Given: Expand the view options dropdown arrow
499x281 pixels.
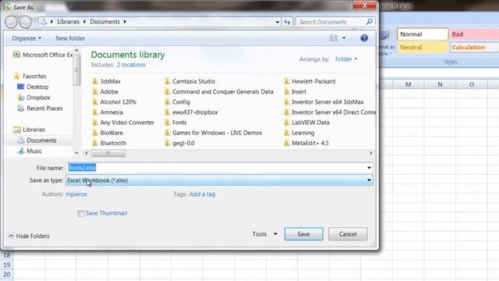Looking at the screenshot, I should click(344, 38).
